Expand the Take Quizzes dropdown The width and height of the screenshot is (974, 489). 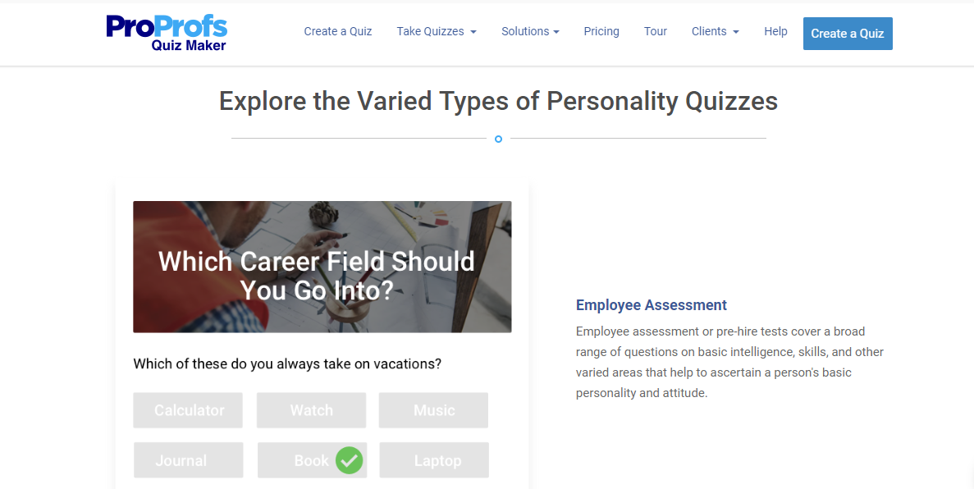tap(436, 32)
